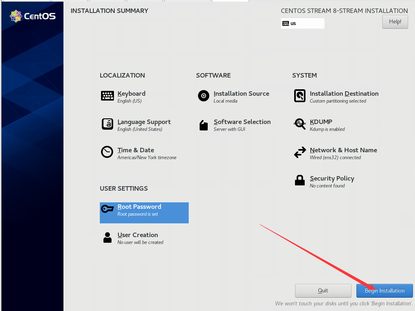Click the USER SETTINGS section heading

pos(124,189)
